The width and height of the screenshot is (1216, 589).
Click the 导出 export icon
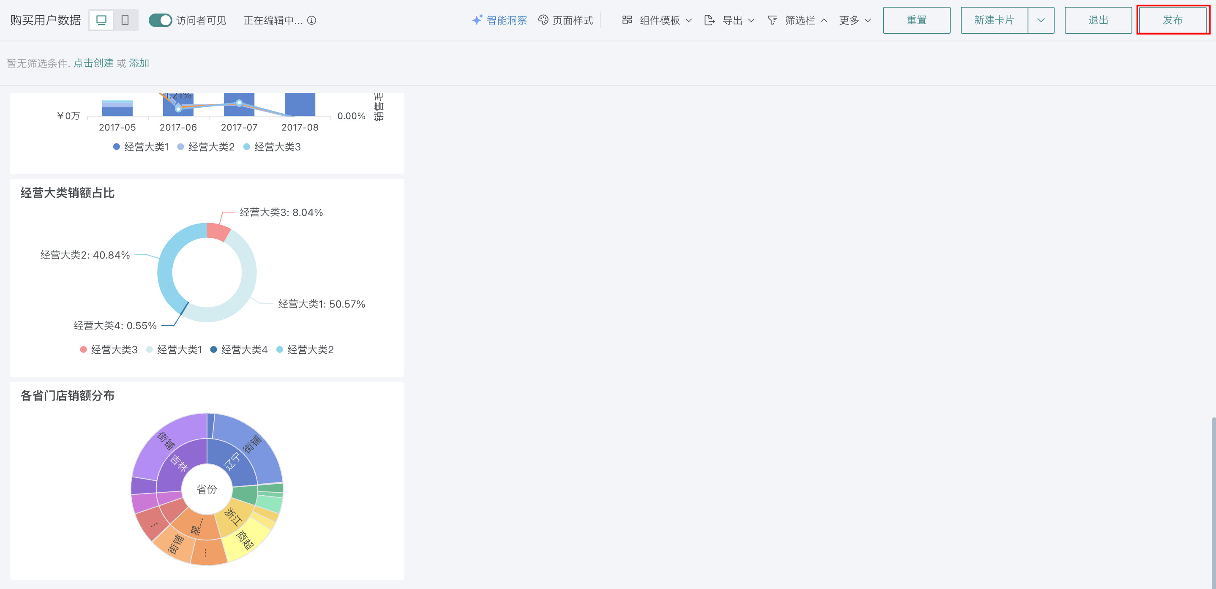point(709,20)
